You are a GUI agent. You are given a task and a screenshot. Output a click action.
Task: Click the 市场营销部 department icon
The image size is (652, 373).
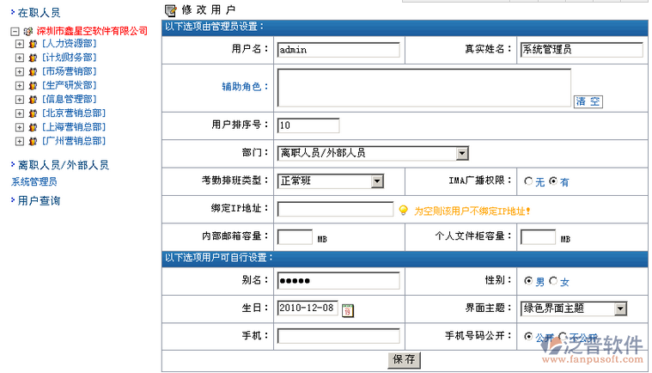33,71
